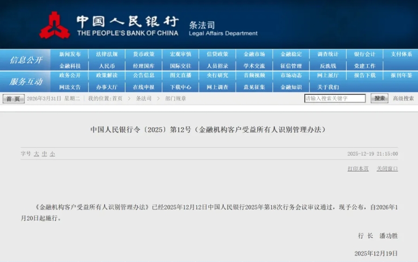Click 打印本页 to print the page

tap(358, 169)
